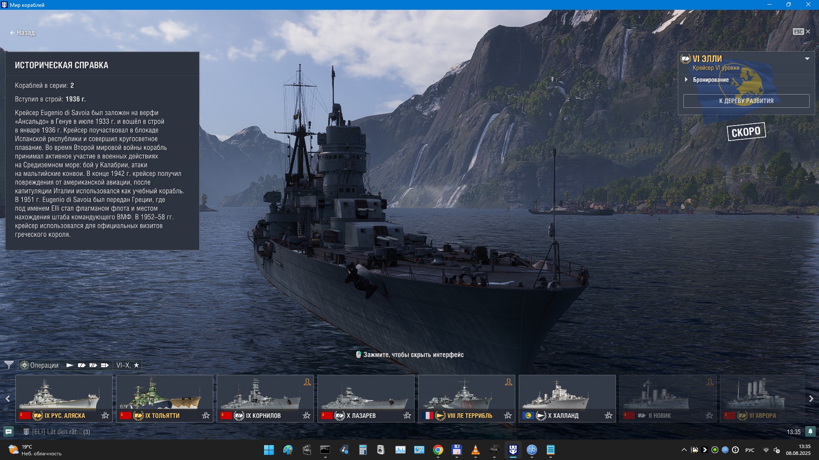
Task: Favorite the Новик with its star
Action: (x=709, y=415)
